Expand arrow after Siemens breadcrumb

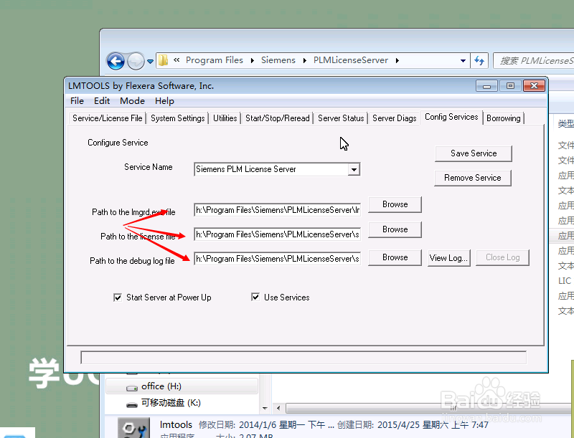point(304,61)
